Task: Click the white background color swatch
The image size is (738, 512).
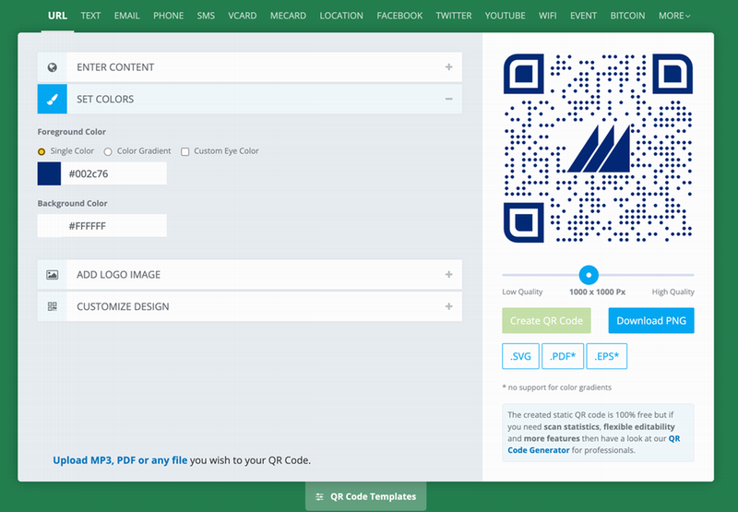Action: click(49, 226)
